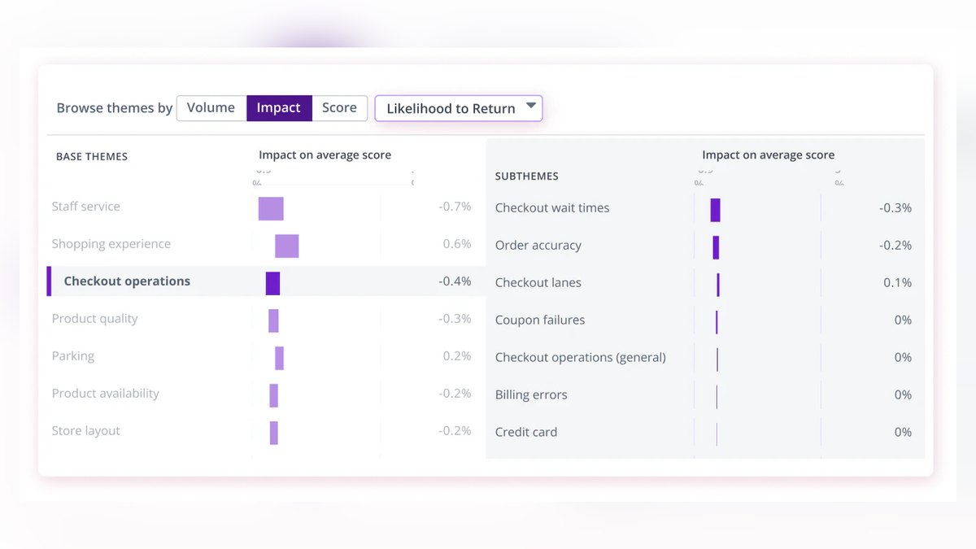Click the 0% value for Billing errors

[903, 395]
